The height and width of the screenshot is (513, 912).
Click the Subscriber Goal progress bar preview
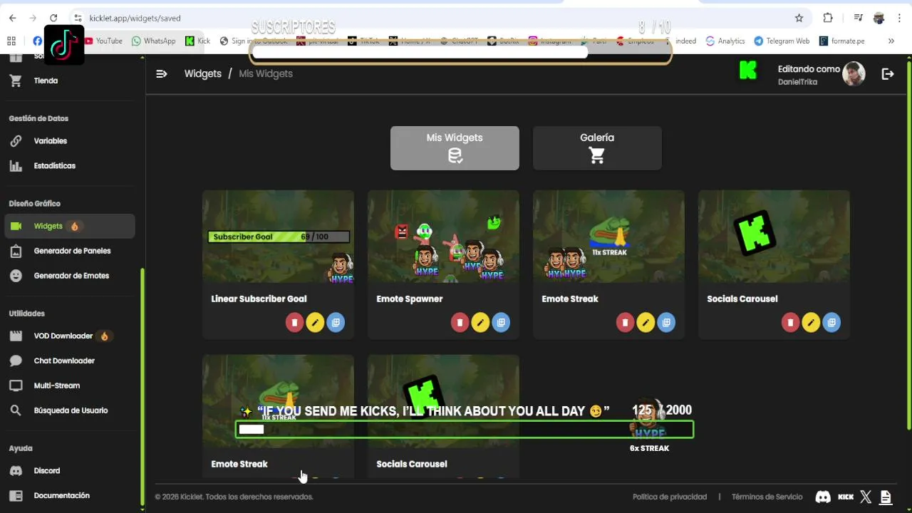click(279, 237)
